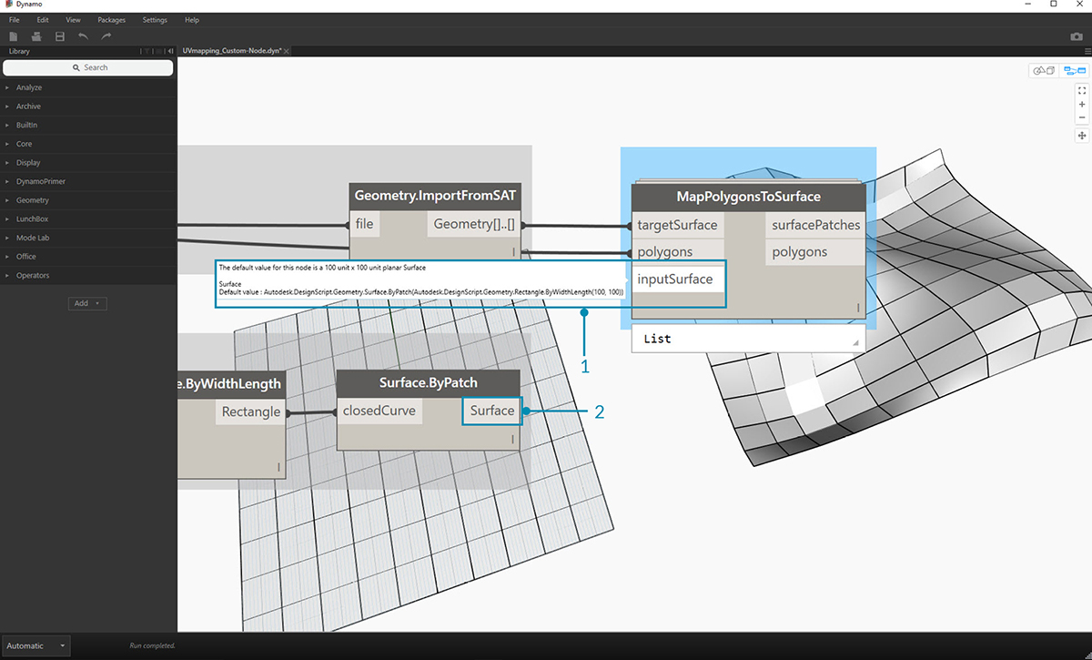Export workspace with the camera icon
The image size is (1092, 660).
1077,36
